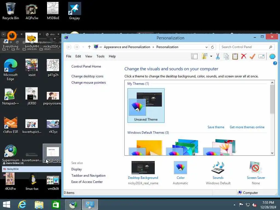280x210 pixels.
Task: Open the Tools menu
Action: coord(100,56)
